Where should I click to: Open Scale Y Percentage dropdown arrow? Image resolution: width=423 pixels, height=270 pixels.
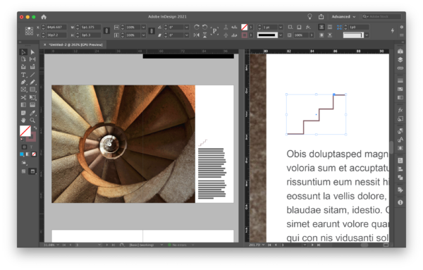(144, 35)
